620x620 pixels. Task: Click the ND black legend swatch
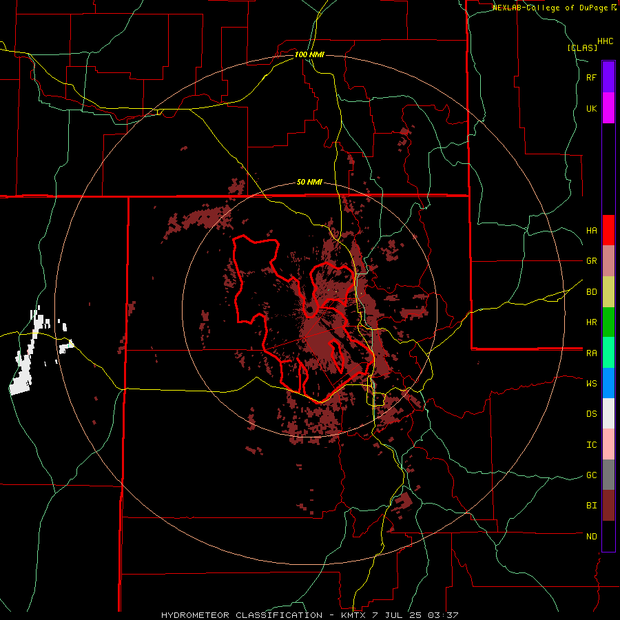608,536
